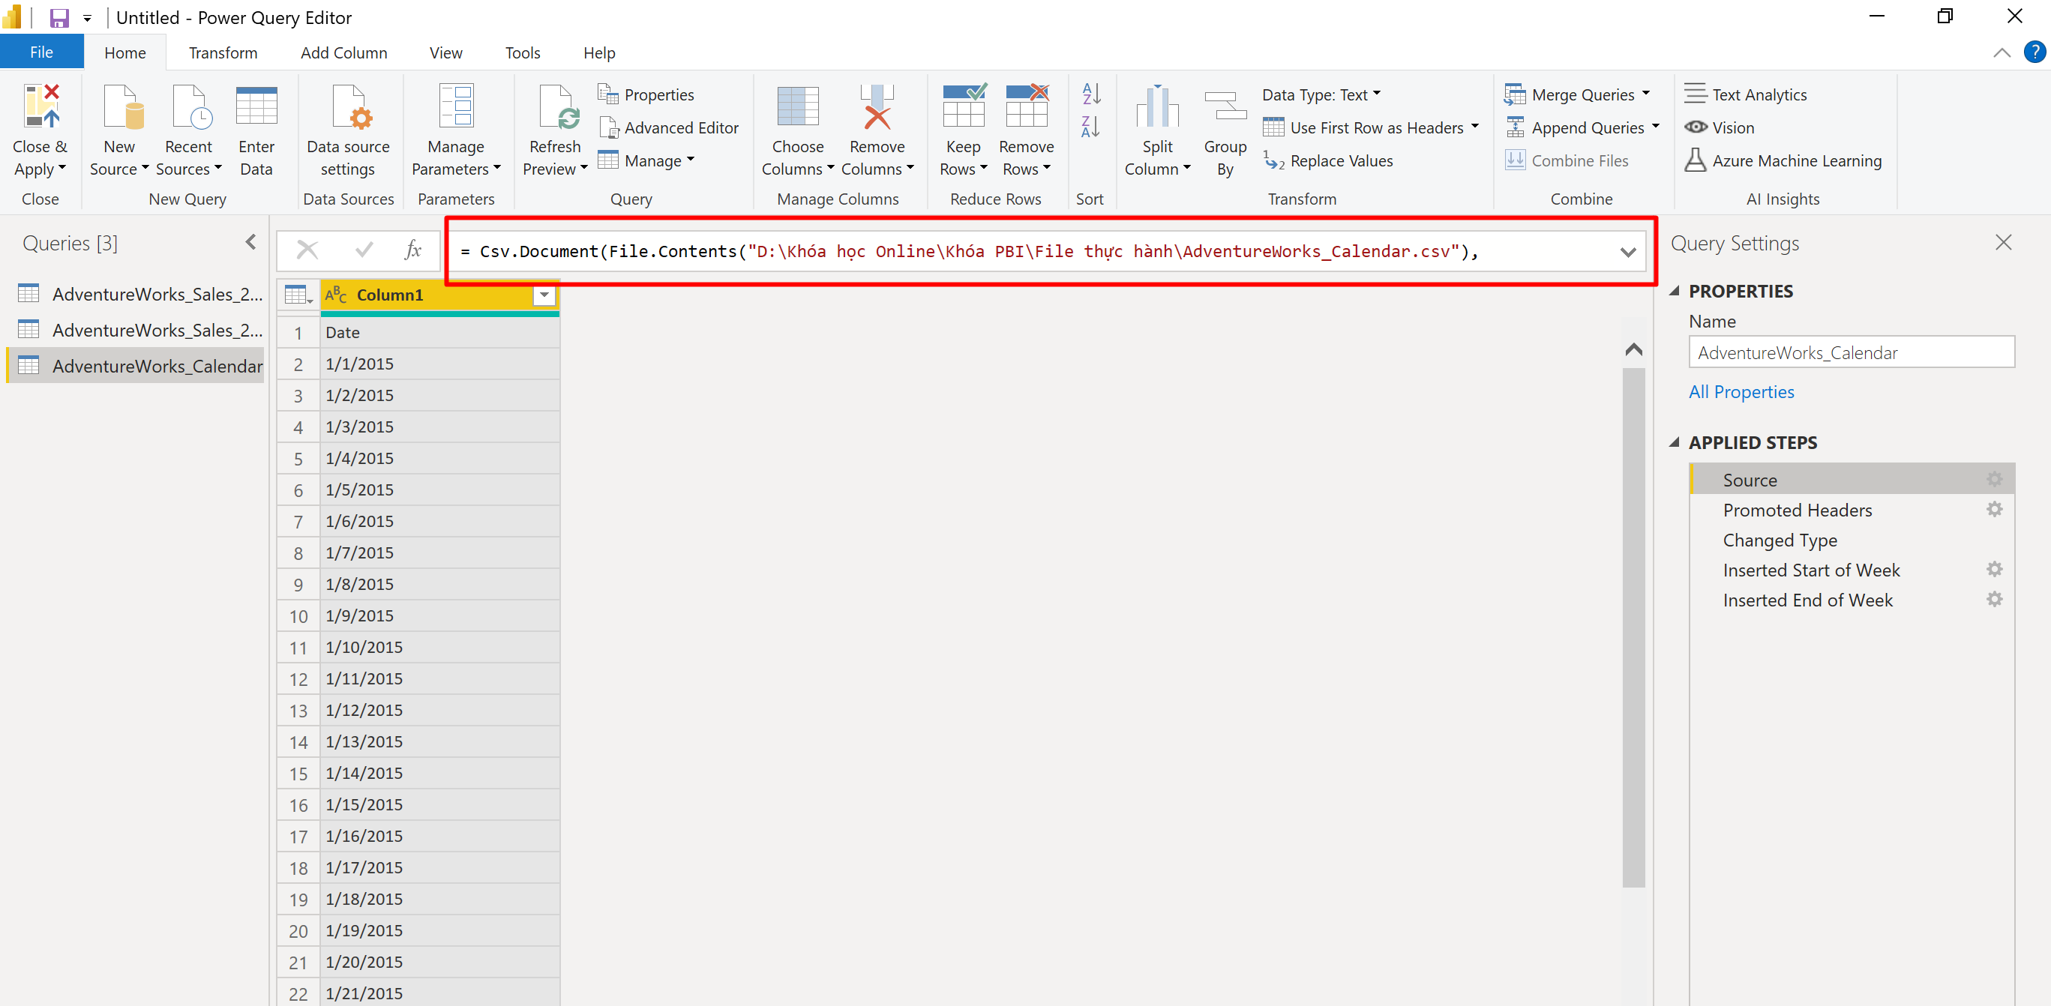Click the Keep Rows icon
Screen dimensions: 2051x1006
tap(964, 106)
